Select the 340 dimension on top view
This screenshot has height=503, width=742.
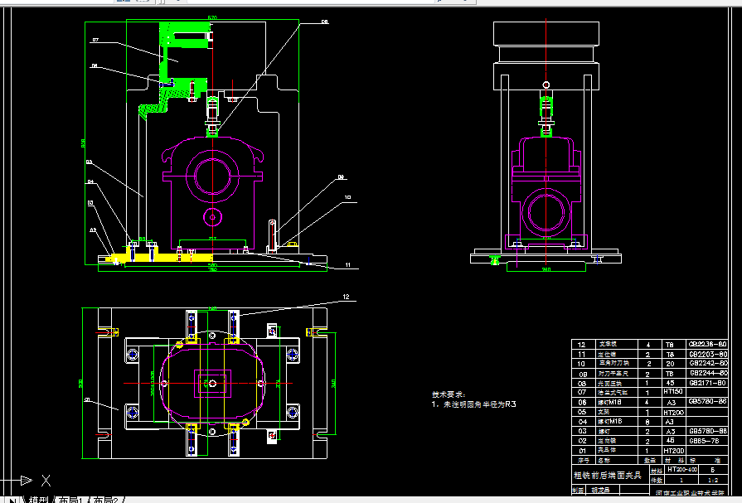[333, 384]
